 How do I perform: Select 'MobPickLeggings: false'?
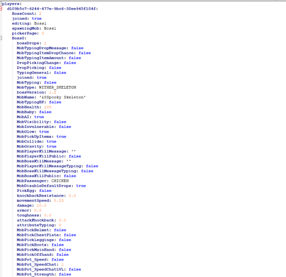[44, 240]
